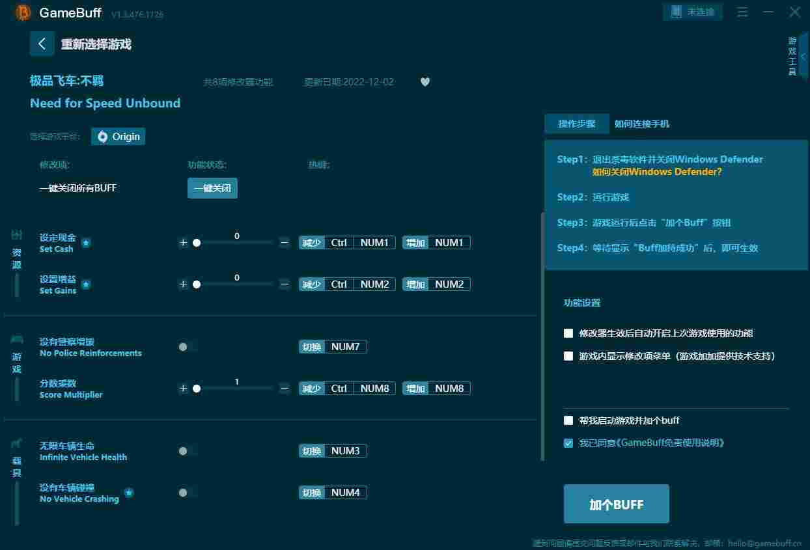Click the star badge beside Set Cash
810x550 pixels.
pos(86,243)
